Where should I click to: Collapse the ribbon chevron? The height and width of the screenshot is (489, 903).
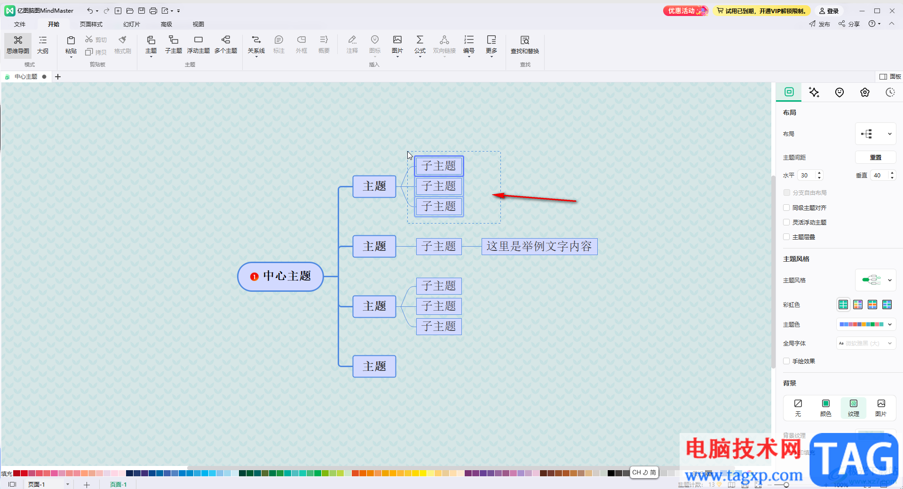pos(892,24)
